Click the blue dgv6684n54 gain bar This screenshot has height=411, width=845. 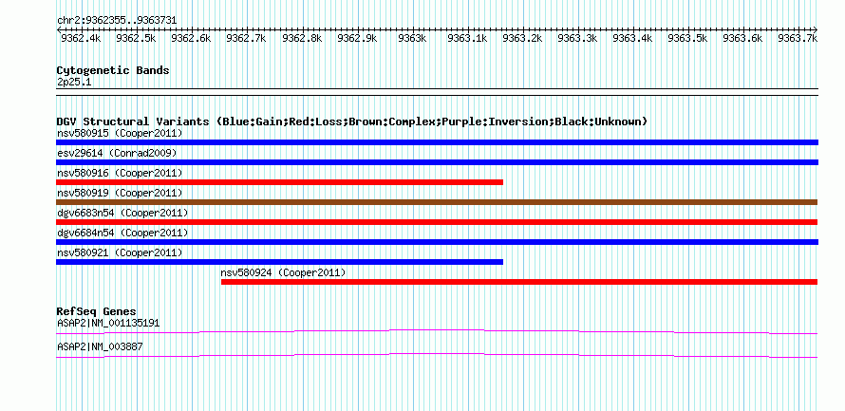437,242
